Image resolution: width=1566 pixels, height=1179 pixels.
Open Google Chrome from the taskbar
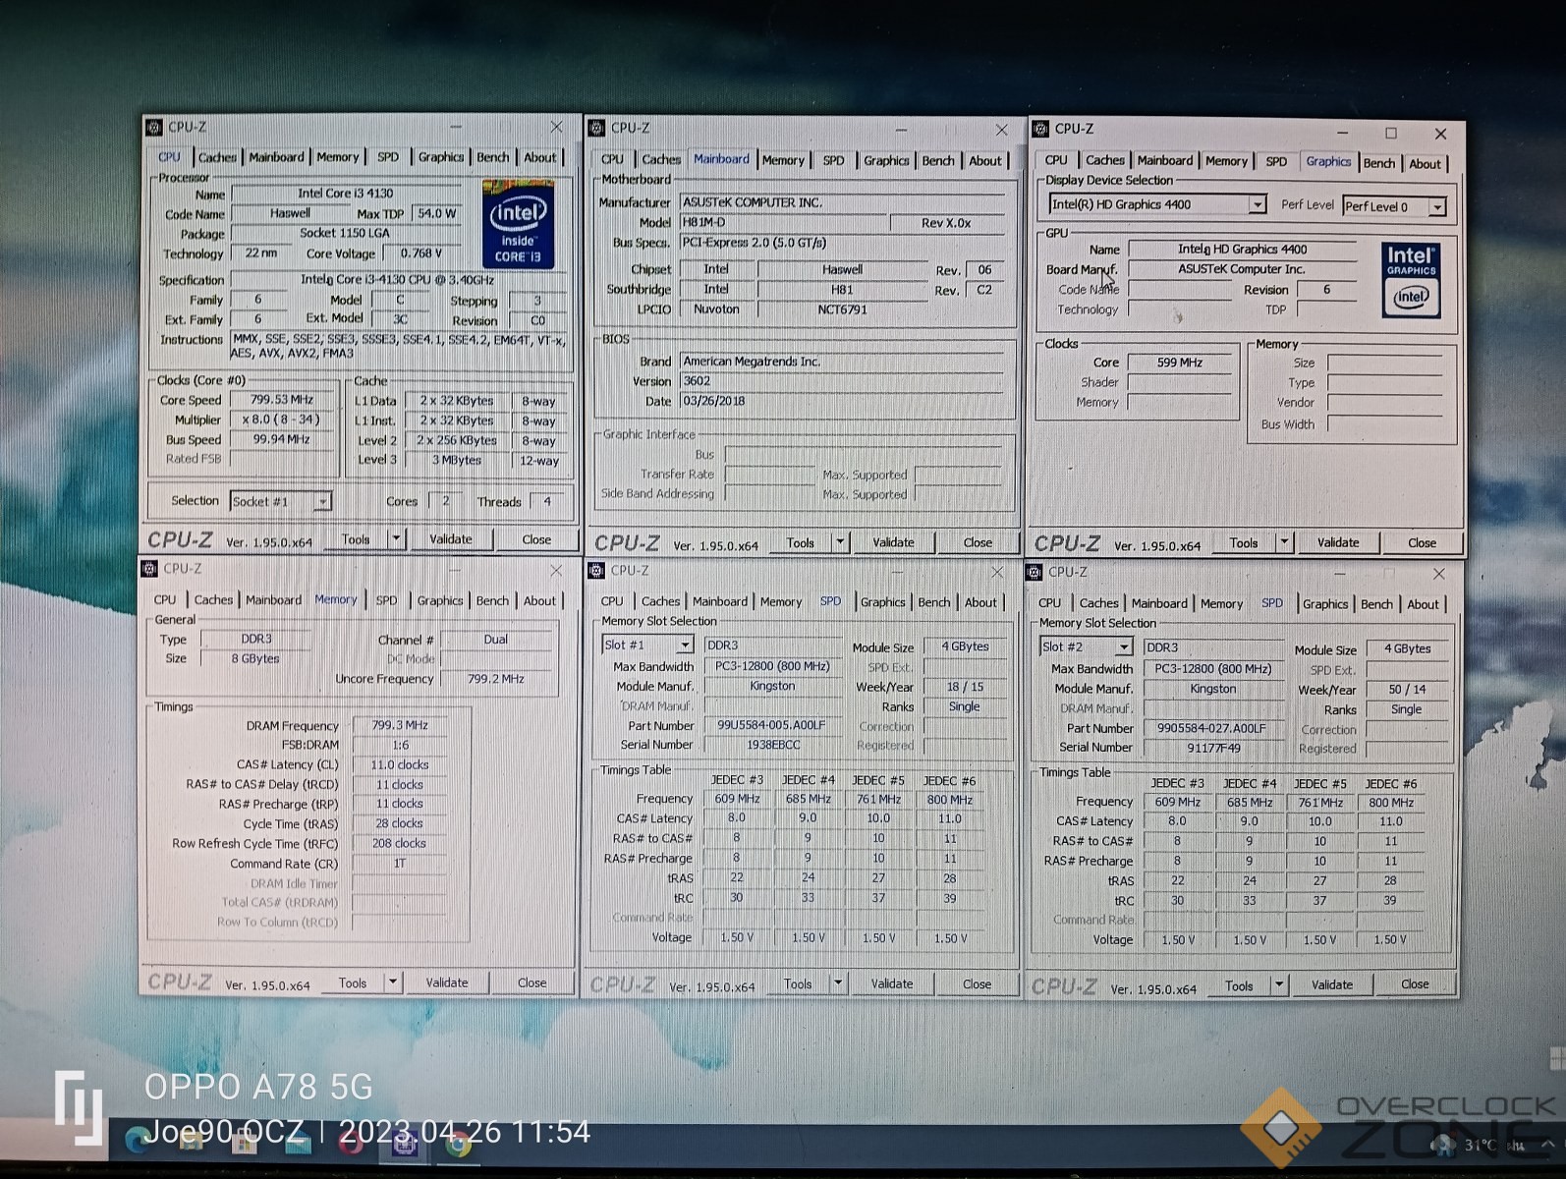[456, 1143]
